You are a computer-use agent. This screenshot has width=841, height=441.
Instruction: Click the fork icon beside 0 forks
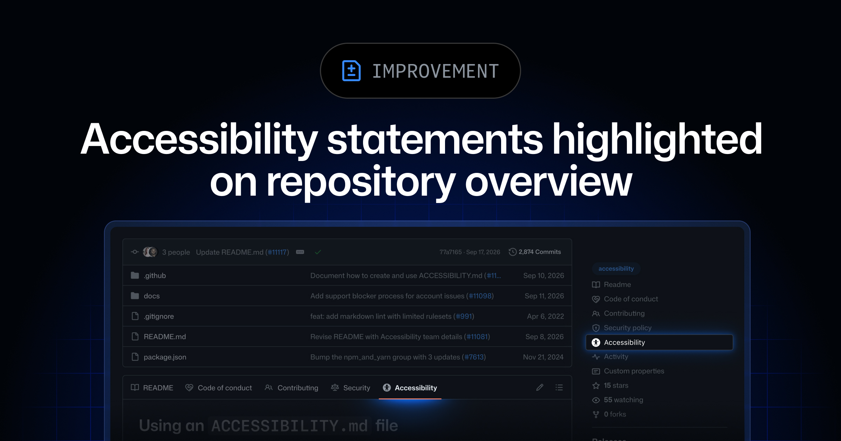click(x=596, y=414)
